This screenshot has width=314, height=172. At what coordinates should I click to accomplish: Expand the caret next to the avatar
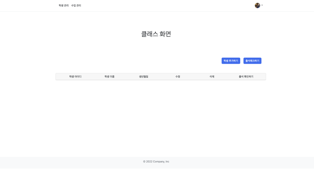pos(262,5)
